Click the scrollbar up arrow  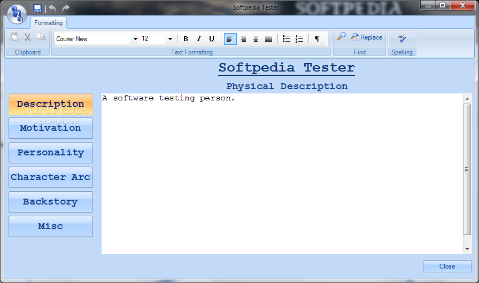467,98
